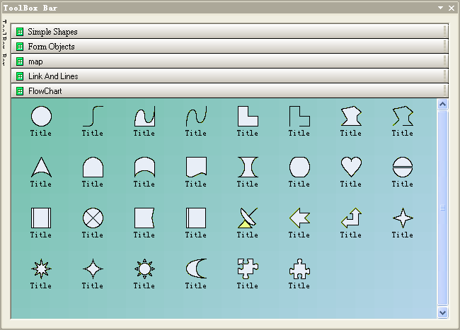Open the ToolBox Bar dropdown arrow
The image size is (460, 330).
[440, 8]
